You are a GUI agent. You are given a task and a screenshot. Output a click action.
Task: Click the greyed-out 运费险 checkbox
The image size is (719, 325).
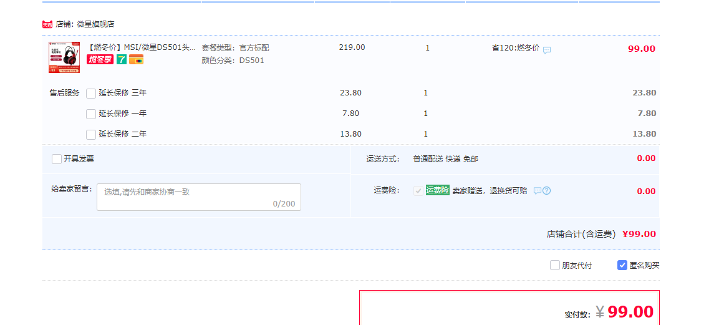418,191
